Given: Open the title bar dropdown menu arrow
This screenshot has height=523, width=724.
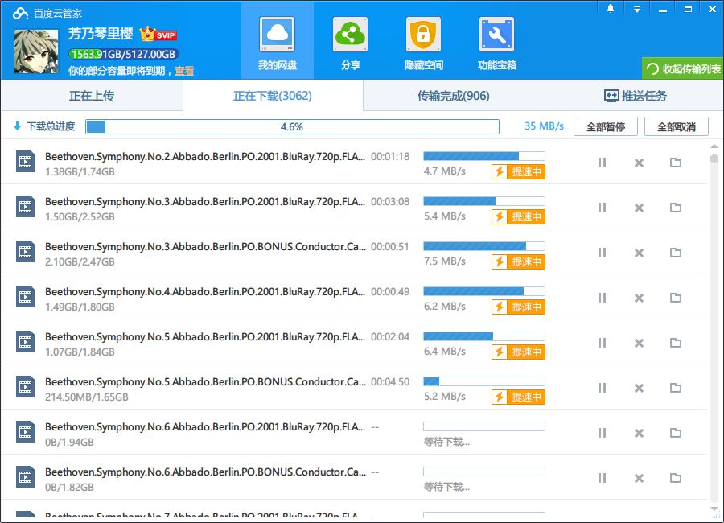Looking at the screenshot, I should pos(636,9).
